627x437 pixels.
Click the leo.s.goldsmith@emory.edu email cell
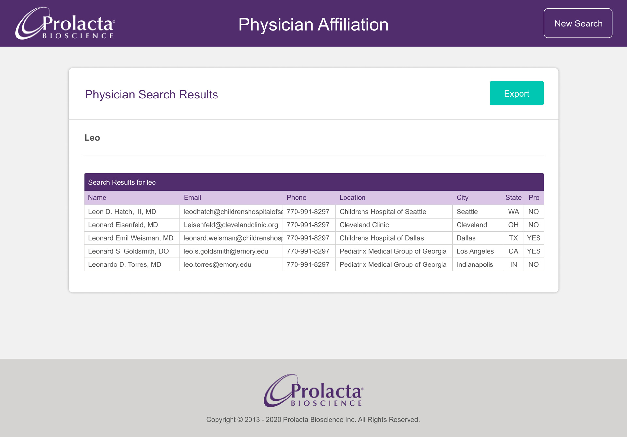pos(231,251)
